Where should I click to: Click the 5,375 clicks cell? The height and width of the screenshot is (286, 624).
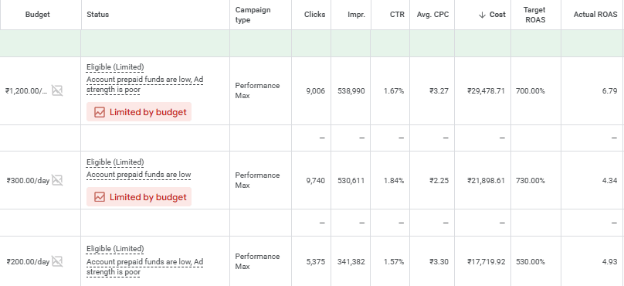coord(315,262)
